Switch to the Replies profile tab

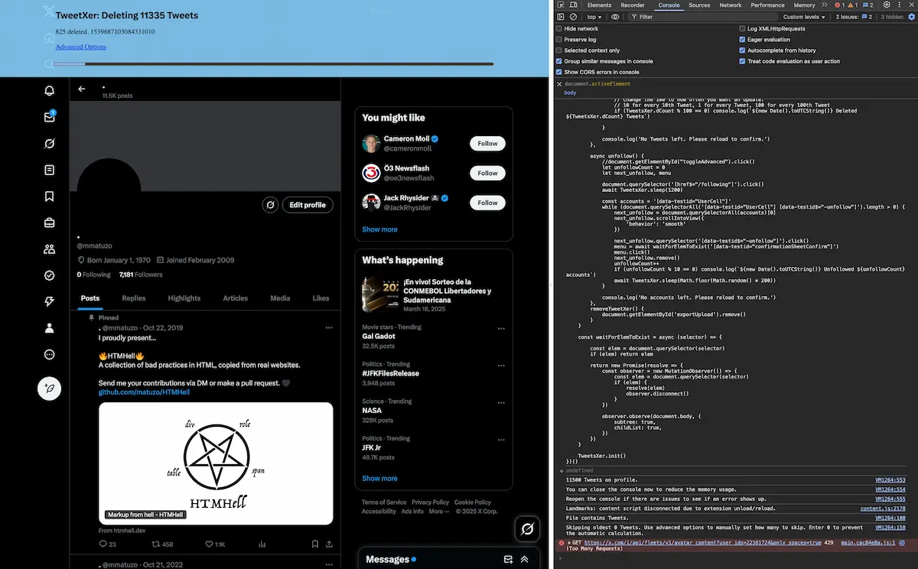click(134, 298)
